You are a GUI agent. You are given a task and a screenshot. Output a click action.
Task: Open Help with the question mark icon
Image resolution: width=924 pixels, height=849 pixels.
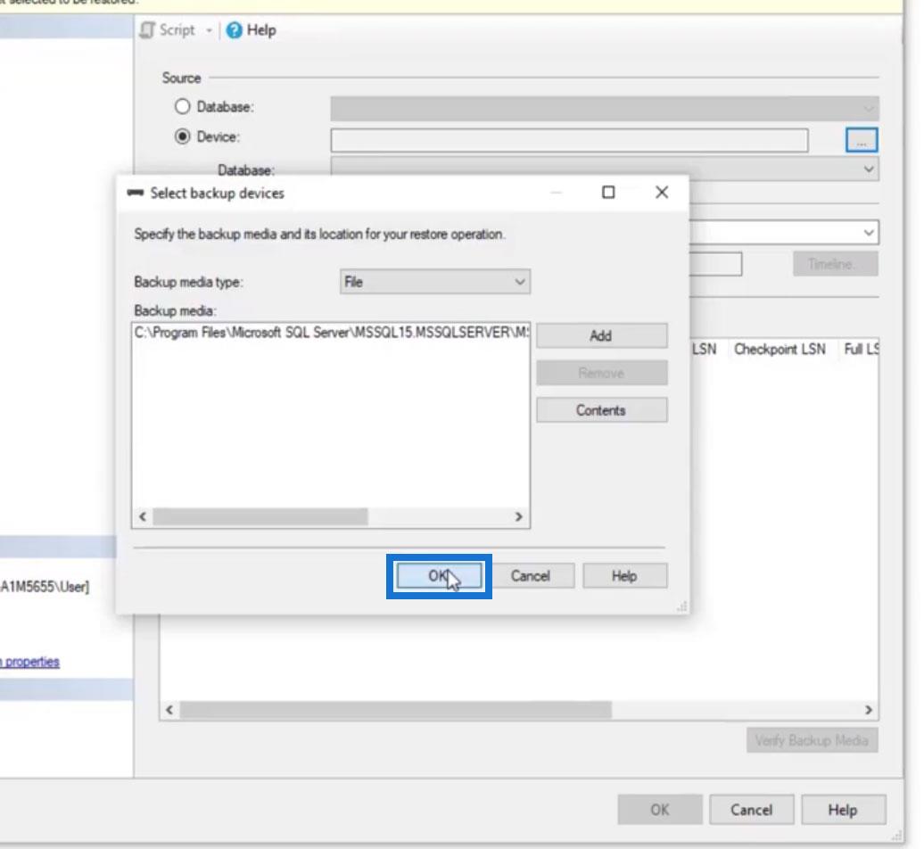point(234,30)
